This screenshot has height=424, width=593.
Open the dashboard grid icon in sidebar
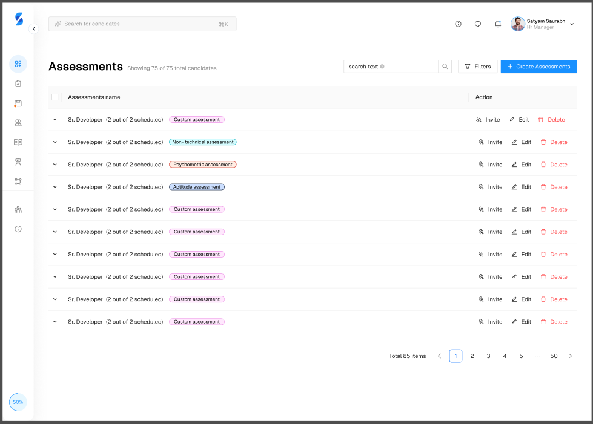tap(18, 64)
